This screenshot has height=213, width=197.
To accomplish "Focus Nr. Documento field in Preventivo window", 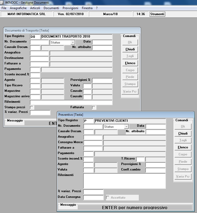I will point(93,126).
